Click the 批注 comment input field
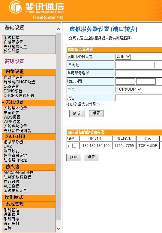 [139, 98]
